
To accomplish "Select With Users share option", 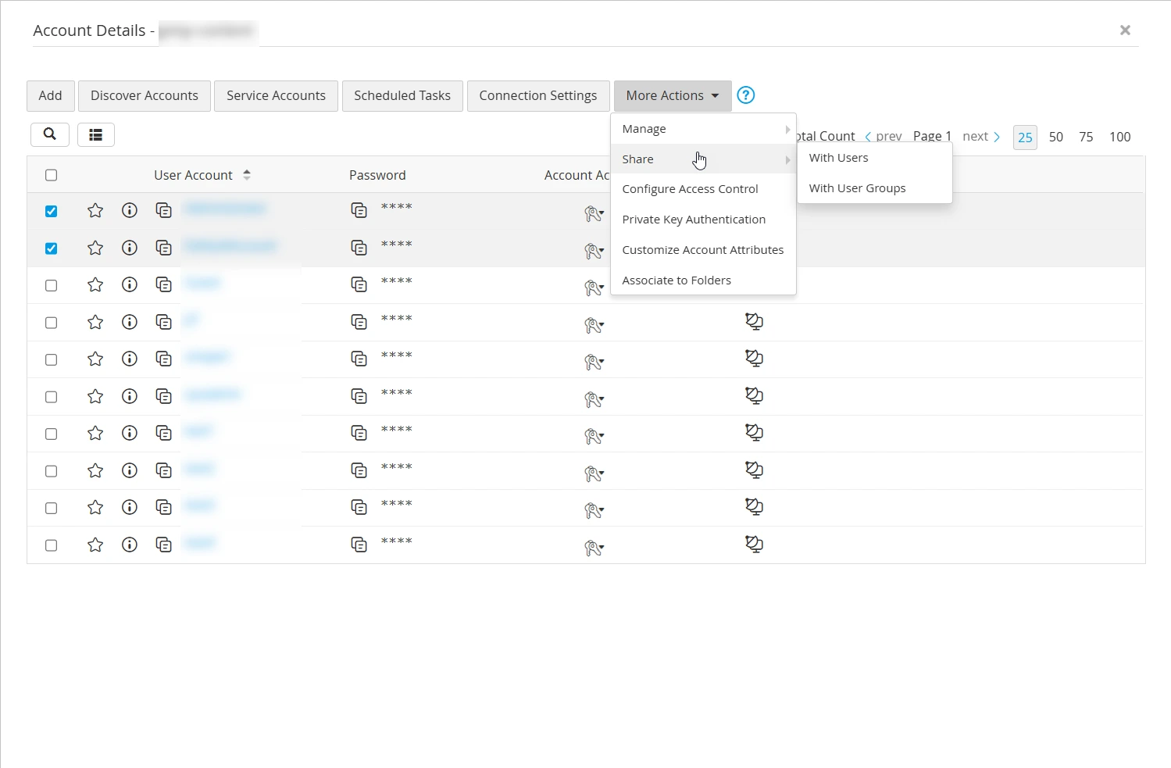I will click(x=838, y=158).
